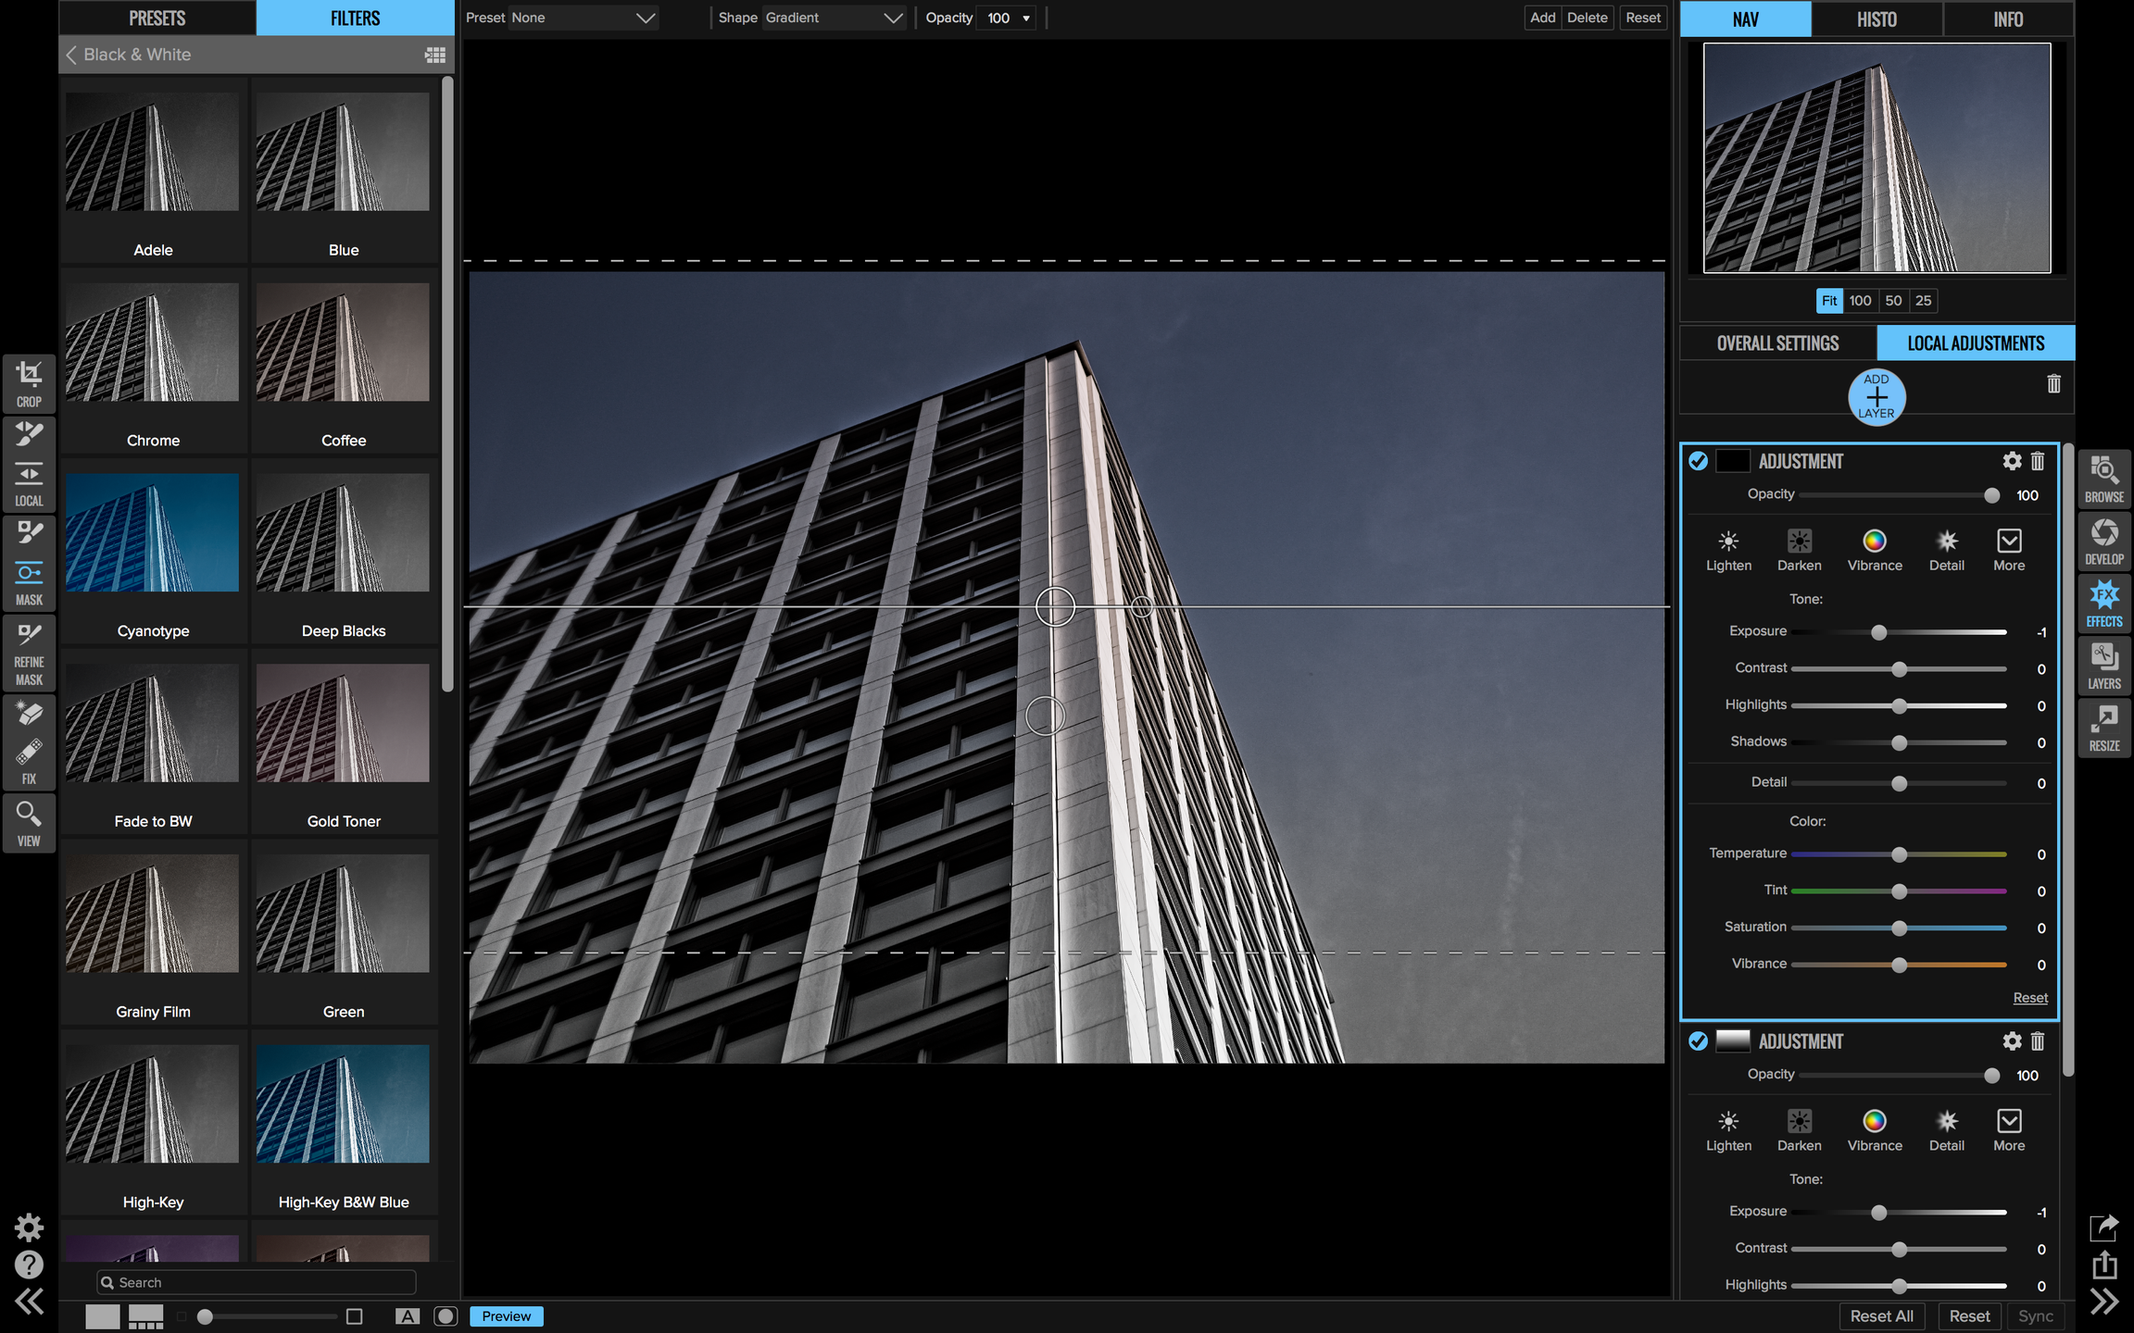Click the Temperature slider handle
The image size is (2134, 1333).
pyautogui.click(x=1899, y=854)
